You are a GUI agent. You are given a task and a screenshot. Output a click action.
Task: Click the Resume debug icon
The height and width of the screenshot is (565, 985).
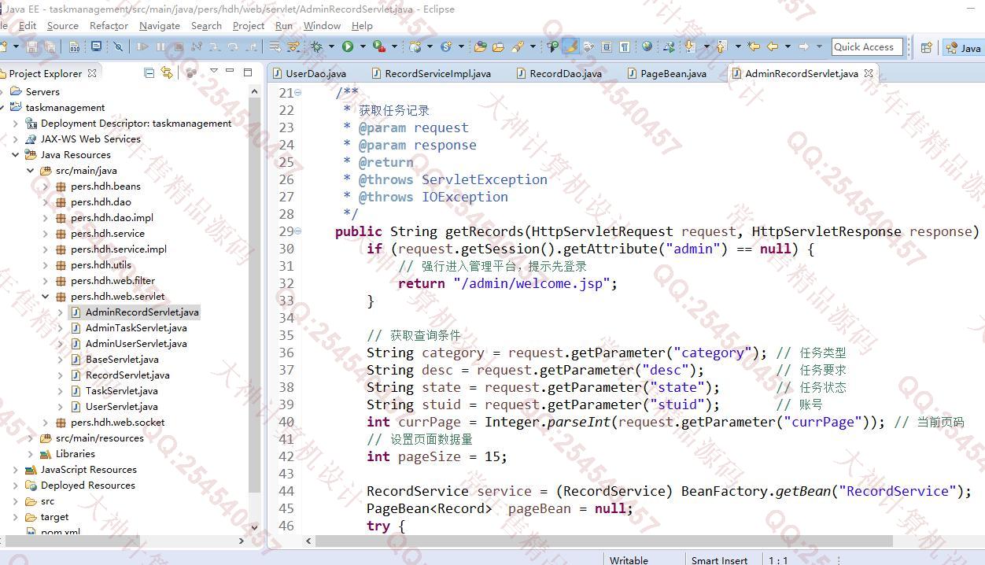[x=142, y=47]
